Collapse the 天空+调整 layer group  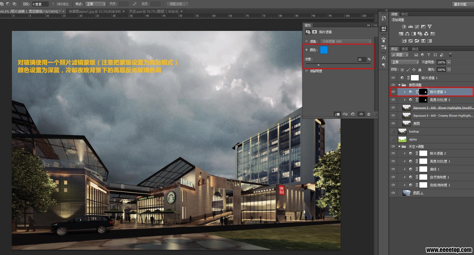399,147
